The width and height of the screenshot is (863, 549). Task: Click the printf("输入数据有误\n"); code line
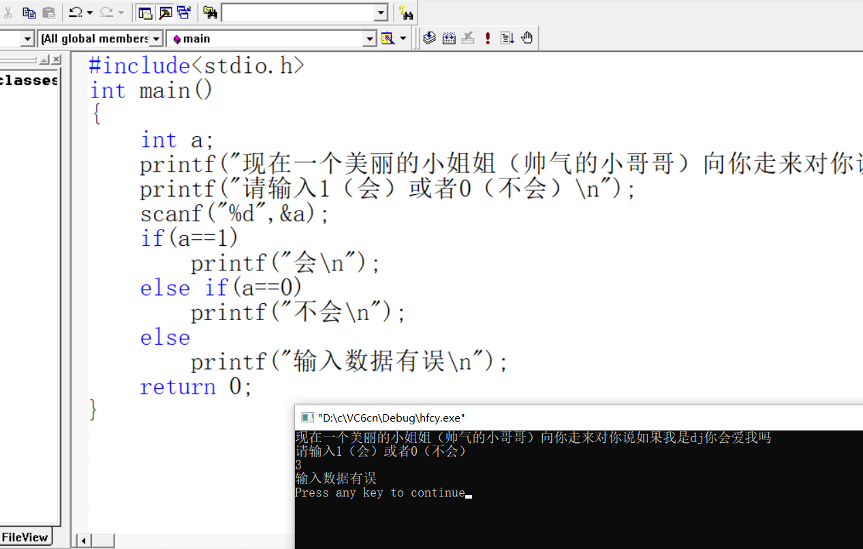click(x=349, y=362)
